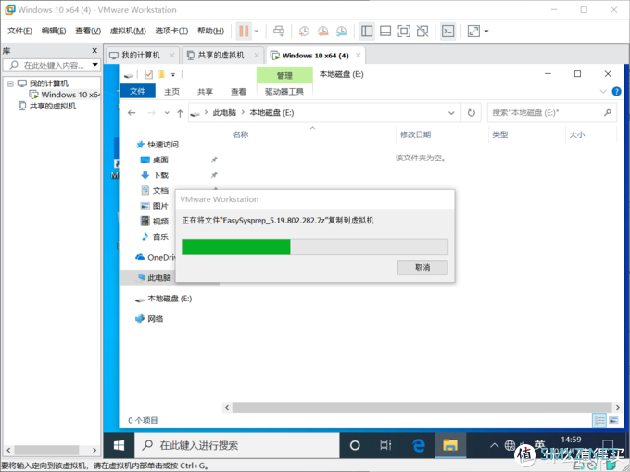Go back in Explorer navigation
The width and height of the screenshot is (630, 472).
tap(132, 113)
